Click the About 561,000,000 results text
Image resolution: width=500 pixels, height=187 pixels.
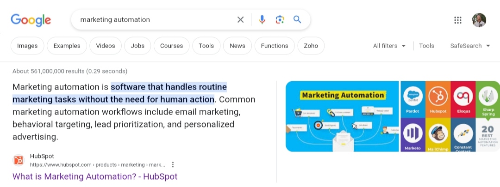pos(70,71)
